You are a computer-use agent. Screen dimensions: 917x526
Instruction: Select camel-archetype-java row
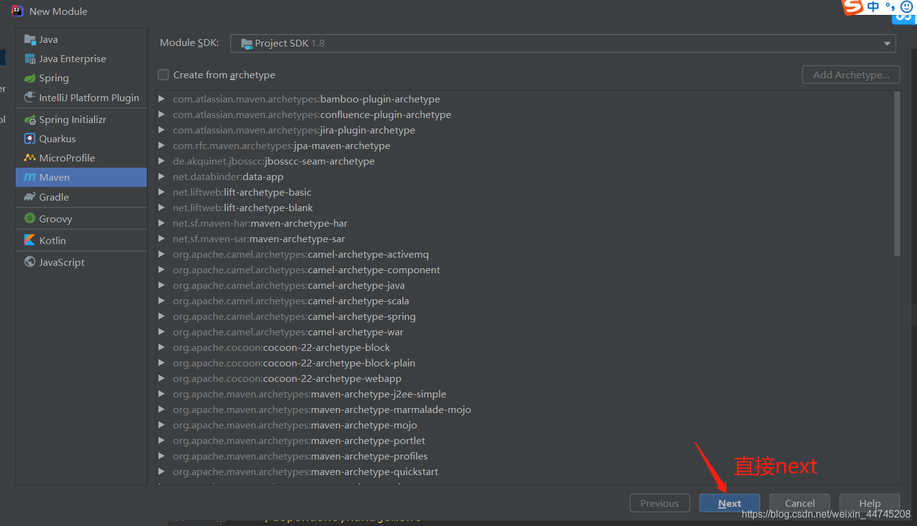point(525,285)
